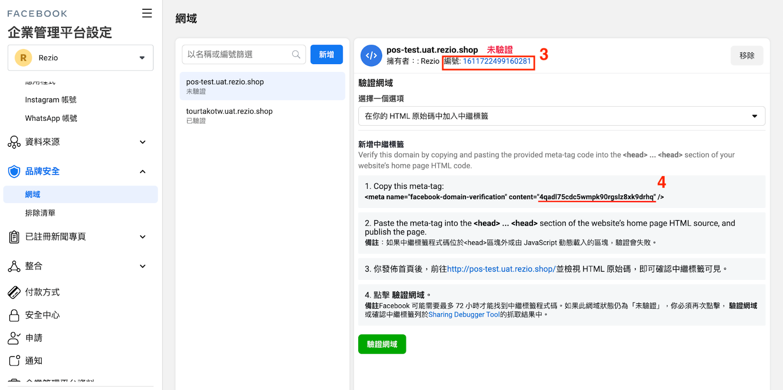Screen dimensions: 783x390
Task: Open the Rezio business account dropdown
Action: (81, 58)
